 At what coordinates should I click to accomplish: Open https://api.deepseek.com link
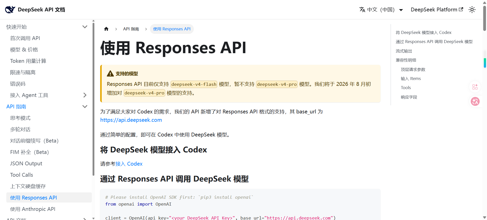131,120
